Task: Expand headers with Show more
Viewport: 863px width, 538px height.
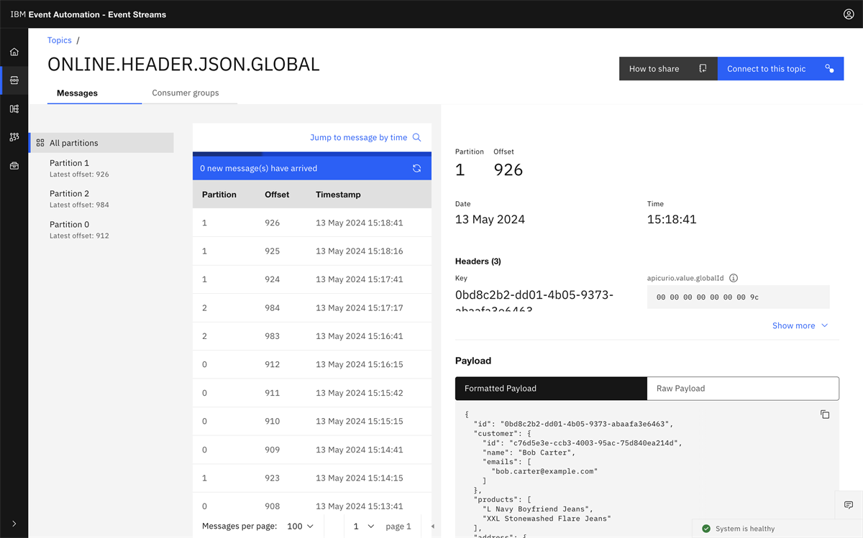Action: 800,325
